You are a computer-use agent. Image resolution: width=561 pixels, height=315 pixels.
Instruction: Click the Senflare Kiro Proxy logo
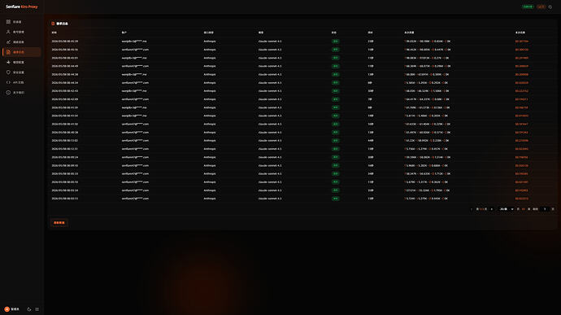tap(21, 7)
